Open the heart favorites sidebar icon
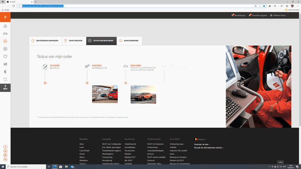The width and height of the screenshot is (301, 169). pyautogui.click(x=5, y=57)
